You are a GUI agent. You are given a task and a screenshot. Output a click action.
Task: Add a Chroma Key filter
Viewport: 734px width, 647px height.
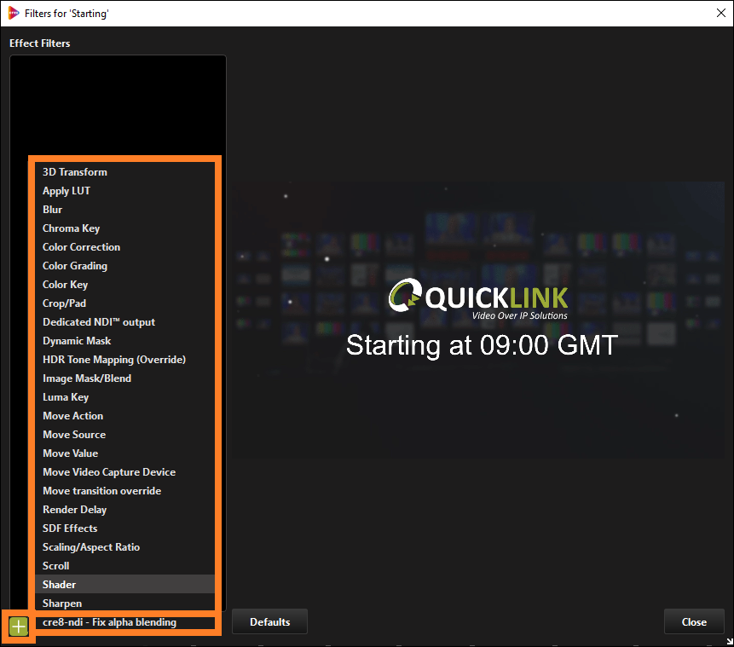[x=124, y=228]
